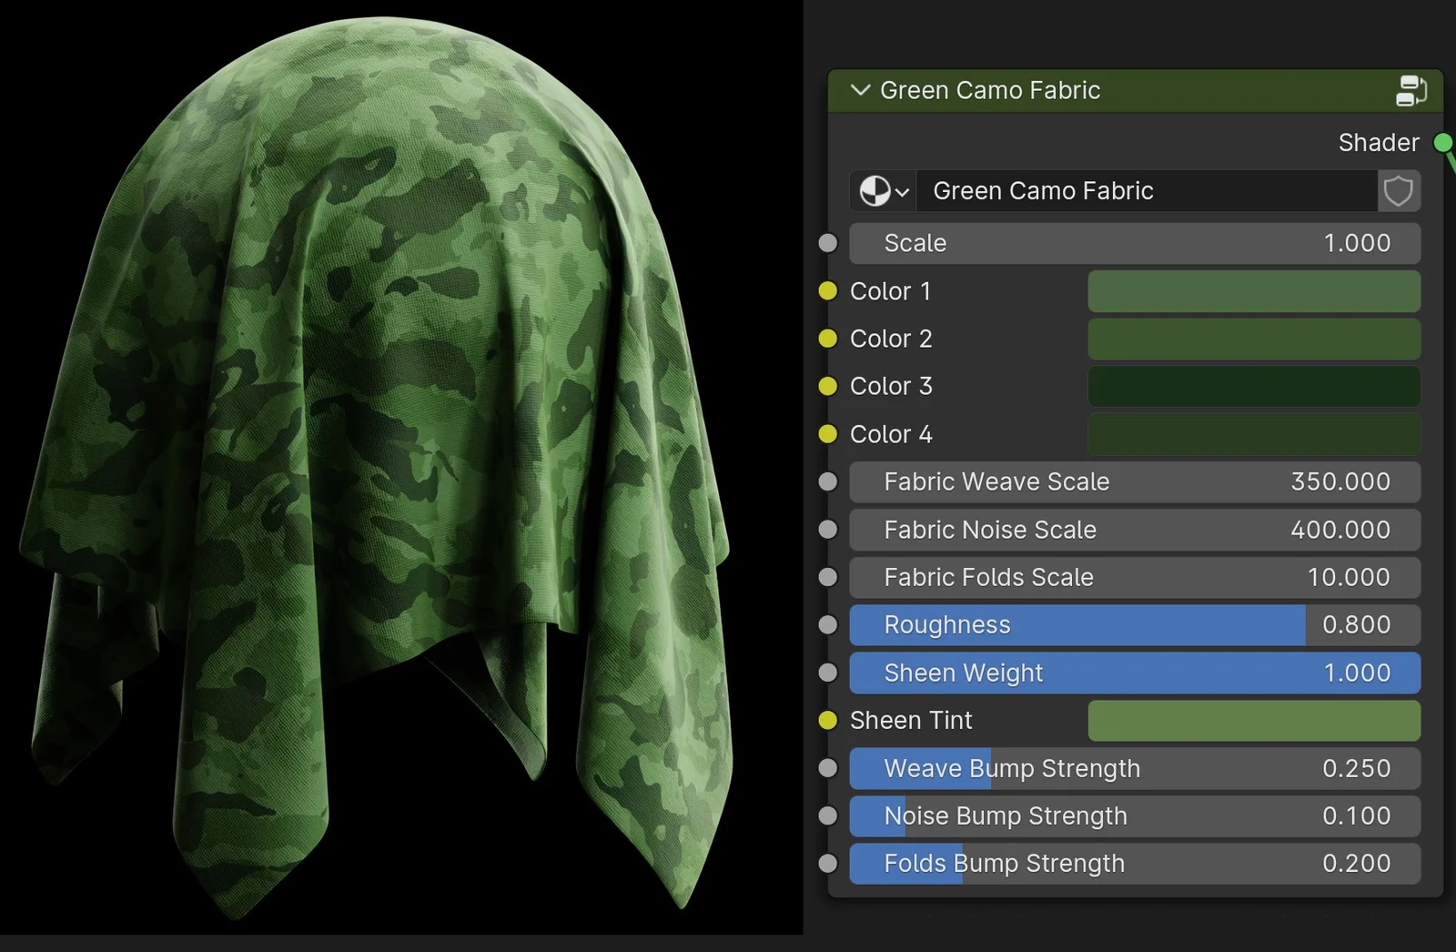Click the green Shader output socket

pos(1442,142)
